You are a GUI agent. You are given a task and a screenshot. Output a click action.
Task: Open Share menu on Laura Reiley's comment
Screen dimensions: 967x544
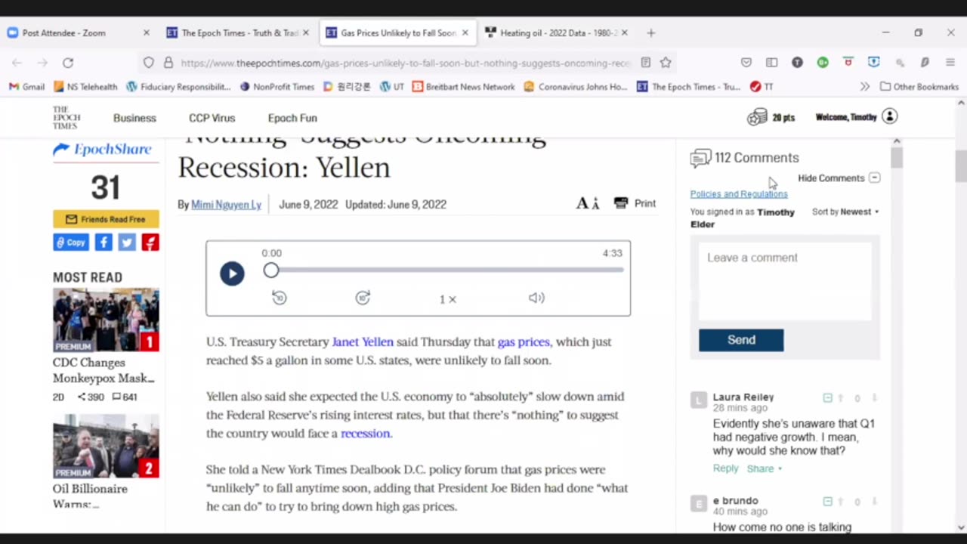[765, 468]
